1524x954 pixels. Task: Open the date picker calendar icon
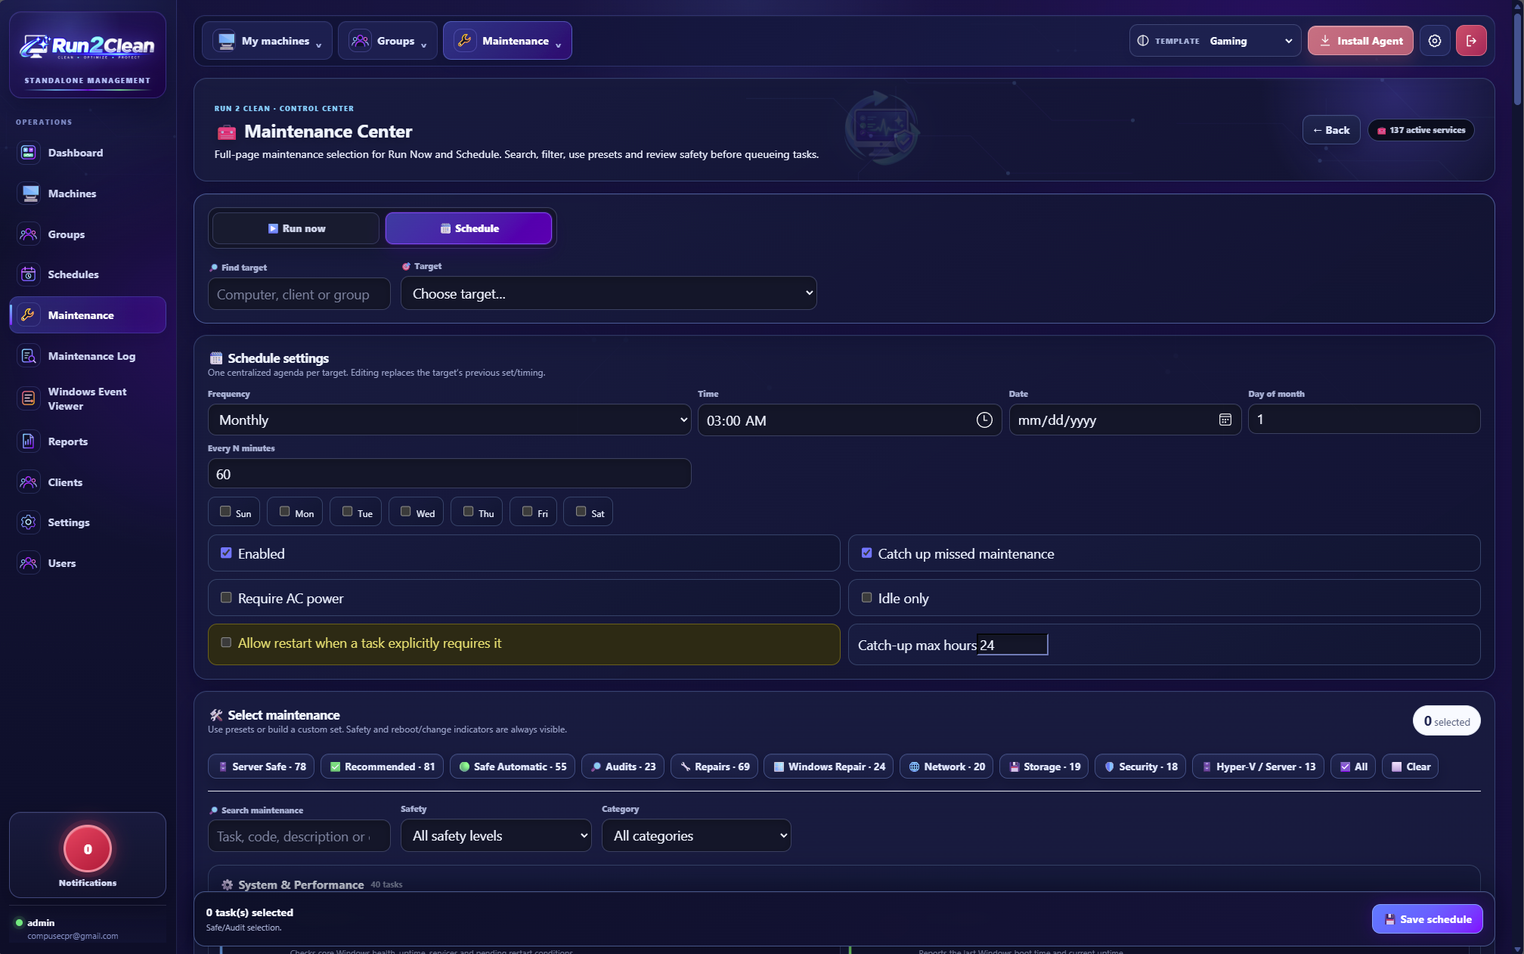click(1225, 420)
